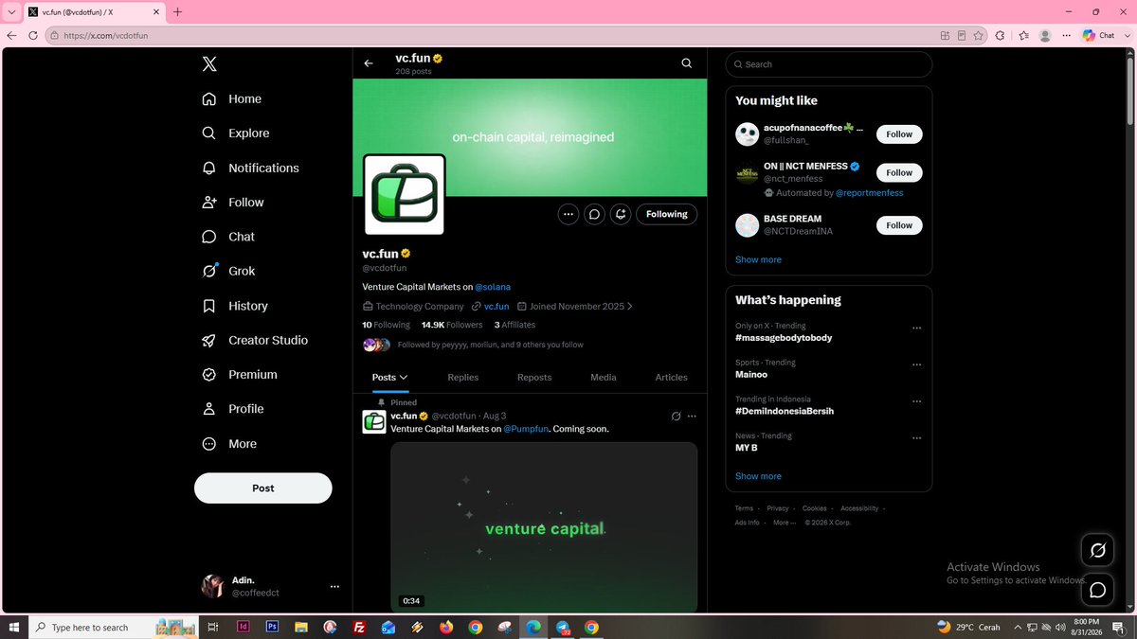Open Edge settings and more ellipsis
This screenshot has height=639, width=1137.
[1067, 35]
